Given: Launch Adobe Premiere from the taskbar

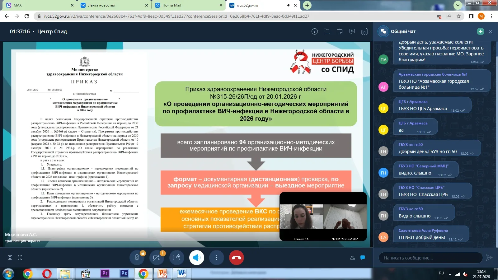Looking at the screenshot, I should [x=105, y=274].
